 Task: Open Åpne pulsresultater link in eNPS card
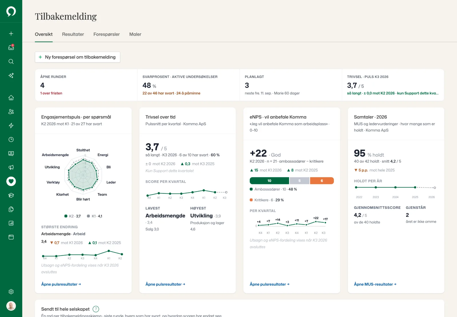[270, 284]
